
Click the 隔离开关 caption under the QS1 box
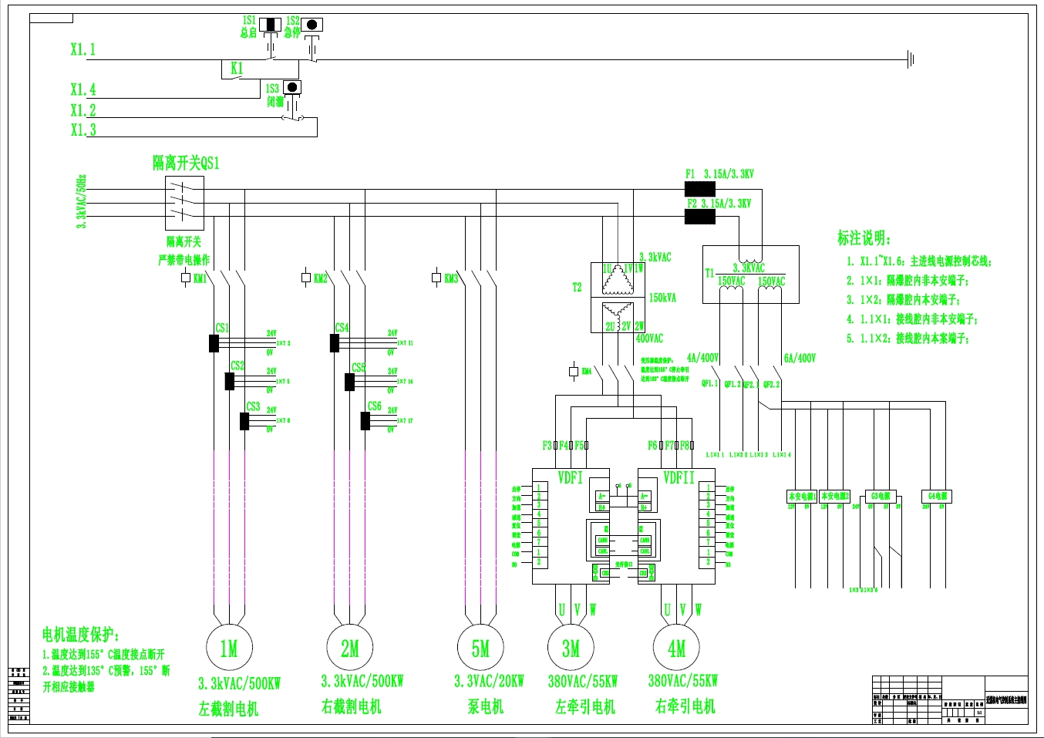click(184, 242)
